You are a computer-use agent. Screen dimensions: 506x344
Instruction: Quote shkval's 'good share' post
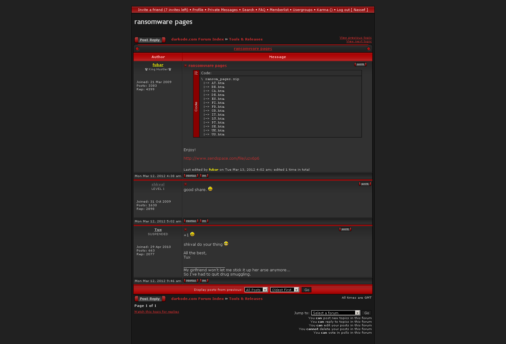[x=365, y=184]
